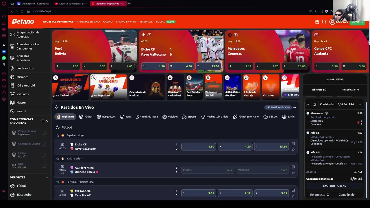370x208 pixels.
Task: Open all 193 Partidos En Vivo arrow
Action: [x=295, y=107]
